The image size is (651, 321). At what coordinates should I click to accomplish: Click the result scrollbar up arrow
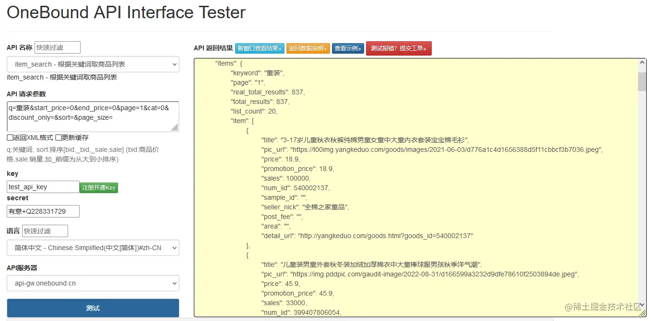(642, 63)
